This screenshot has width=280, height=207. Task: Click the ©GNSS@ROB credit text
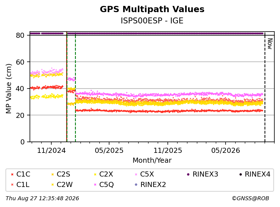coord(250,199)
